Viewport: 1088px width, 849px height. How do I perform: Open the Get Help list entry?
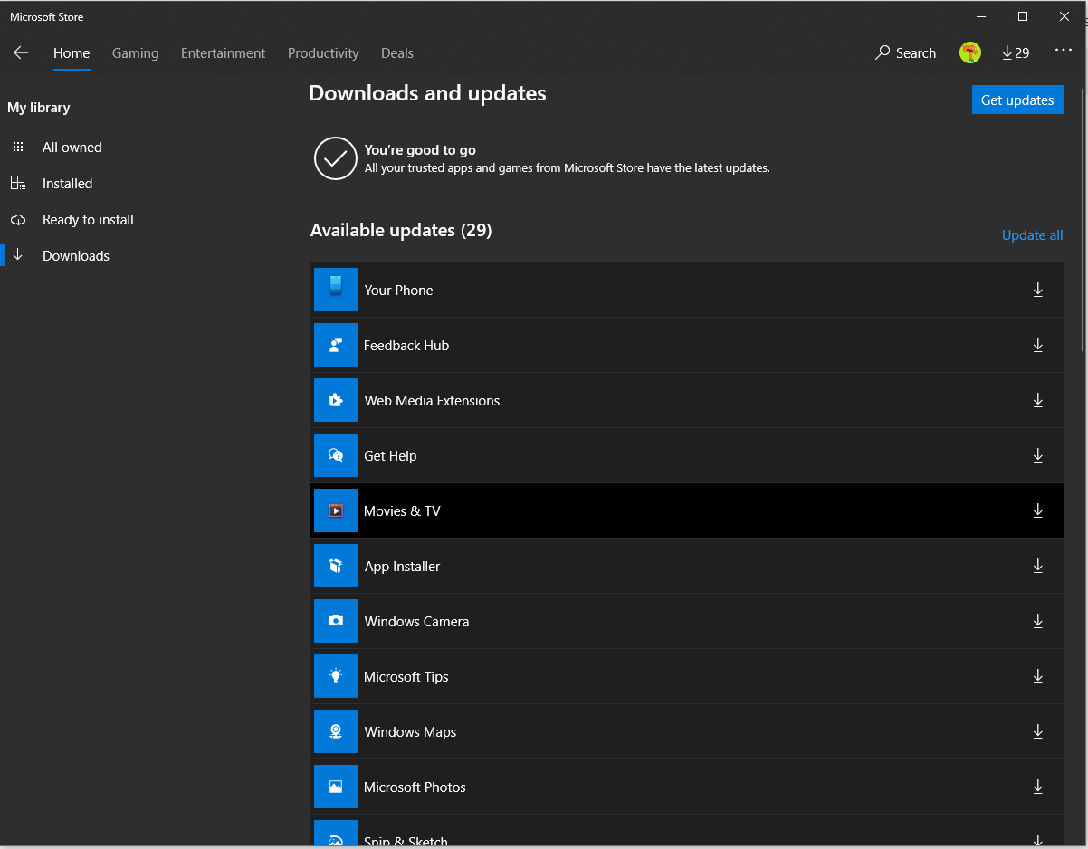click(x=687, y=455)
